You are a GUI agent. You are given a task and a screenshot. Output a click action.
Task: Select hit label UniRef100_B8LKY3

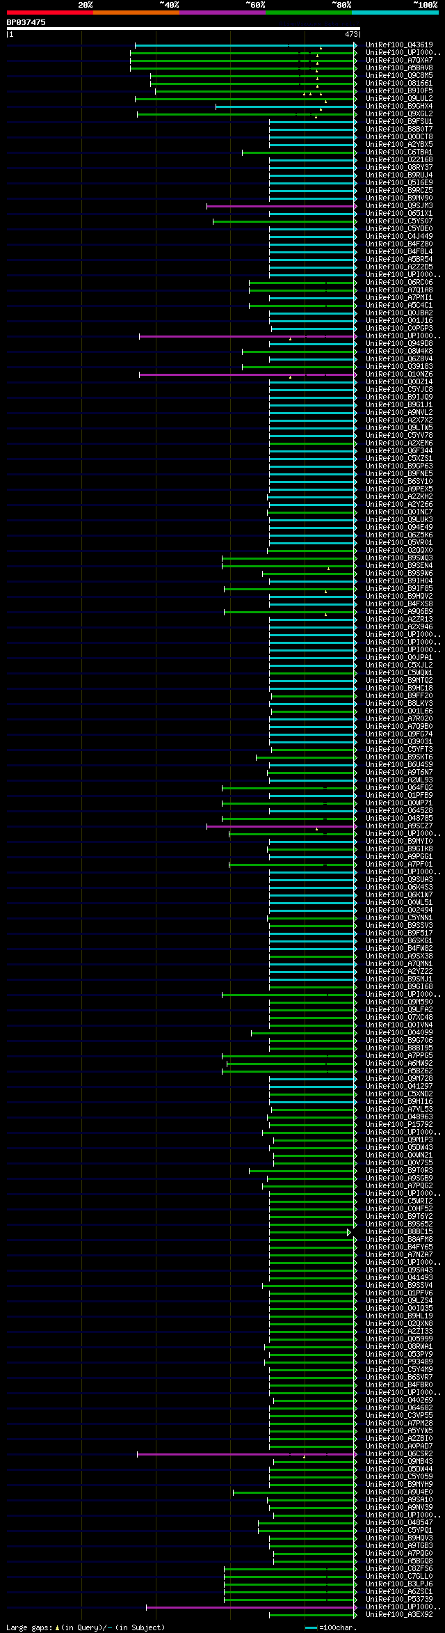click(x=399, y=703)
